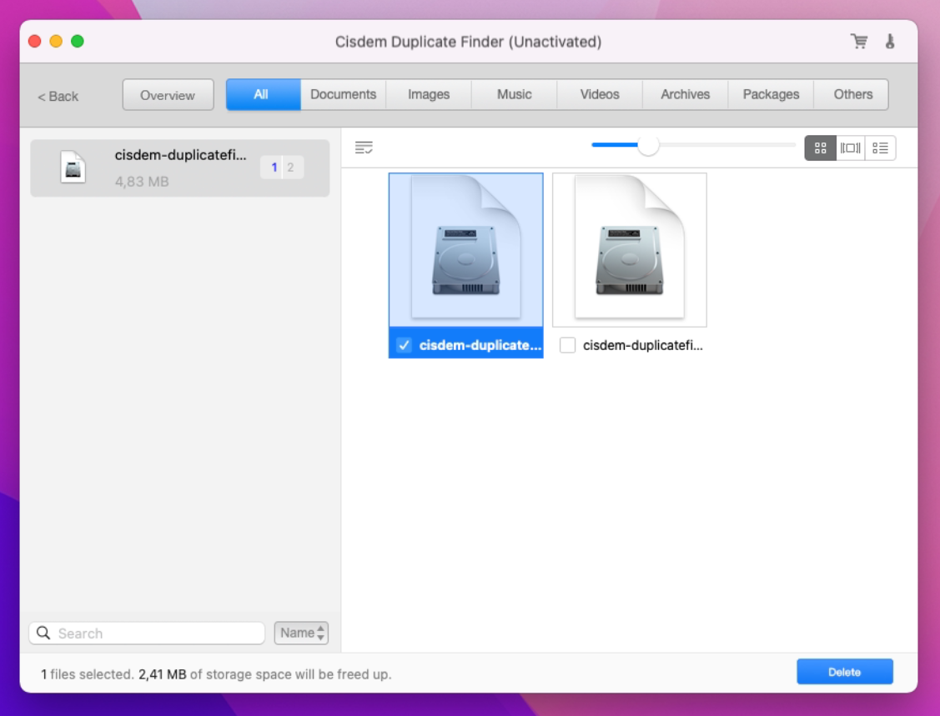Check the second cisdem-duplicatefi file checkbox
This screenshot has width=940, height=716.
pyautogui.click(x=567, y=345)
